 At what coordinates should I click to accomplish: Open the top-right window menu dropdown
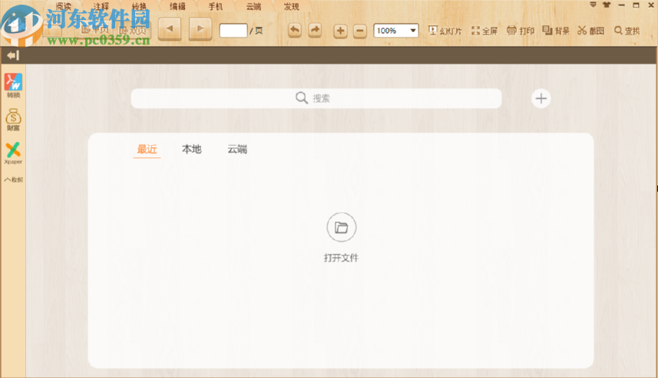pyautogui.click(x=593, y=5)
